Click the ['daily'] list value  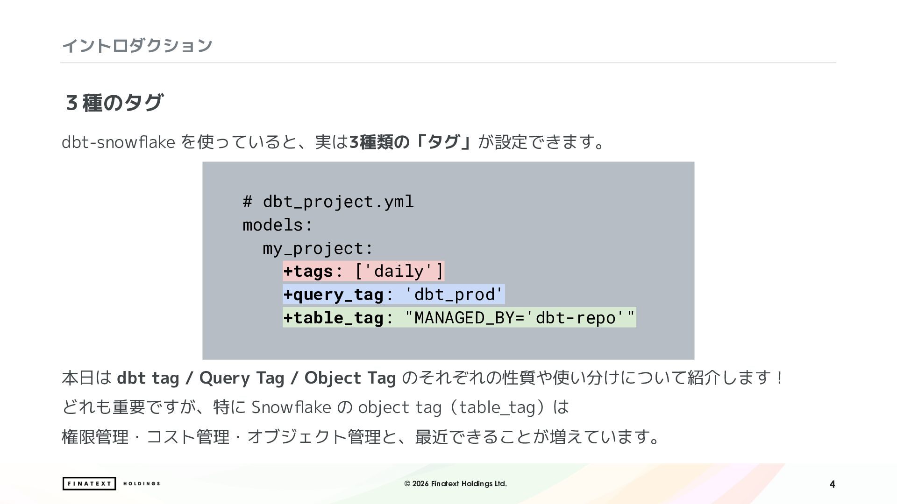click(399, 271)
